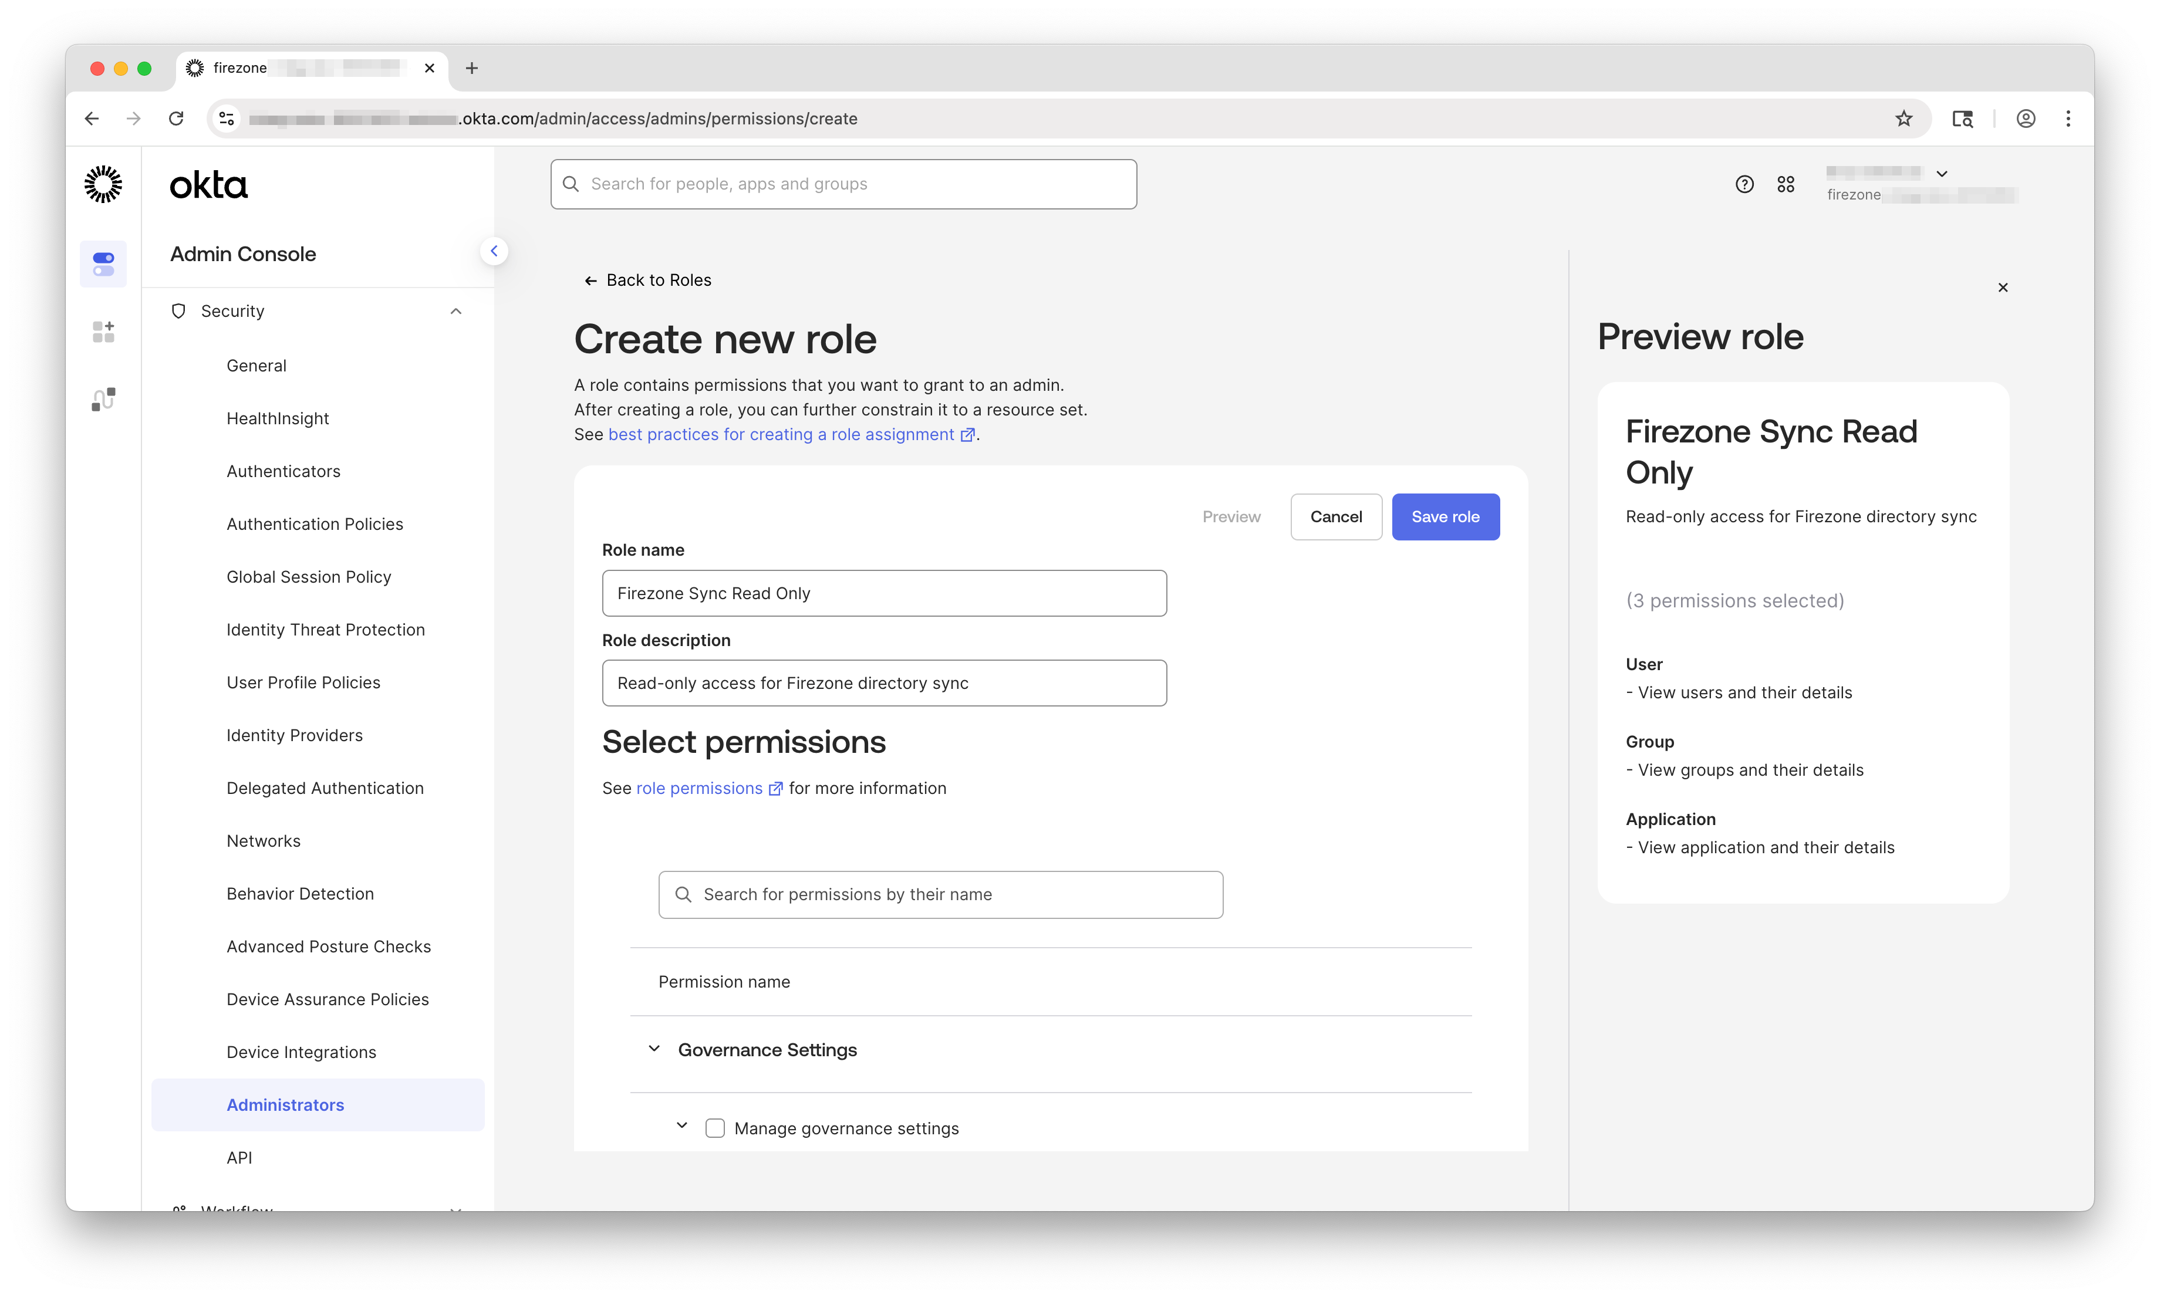The image size is (2160, 1298).
Task: Open the Okta apps grid icon
Action: coord(1786,185)
